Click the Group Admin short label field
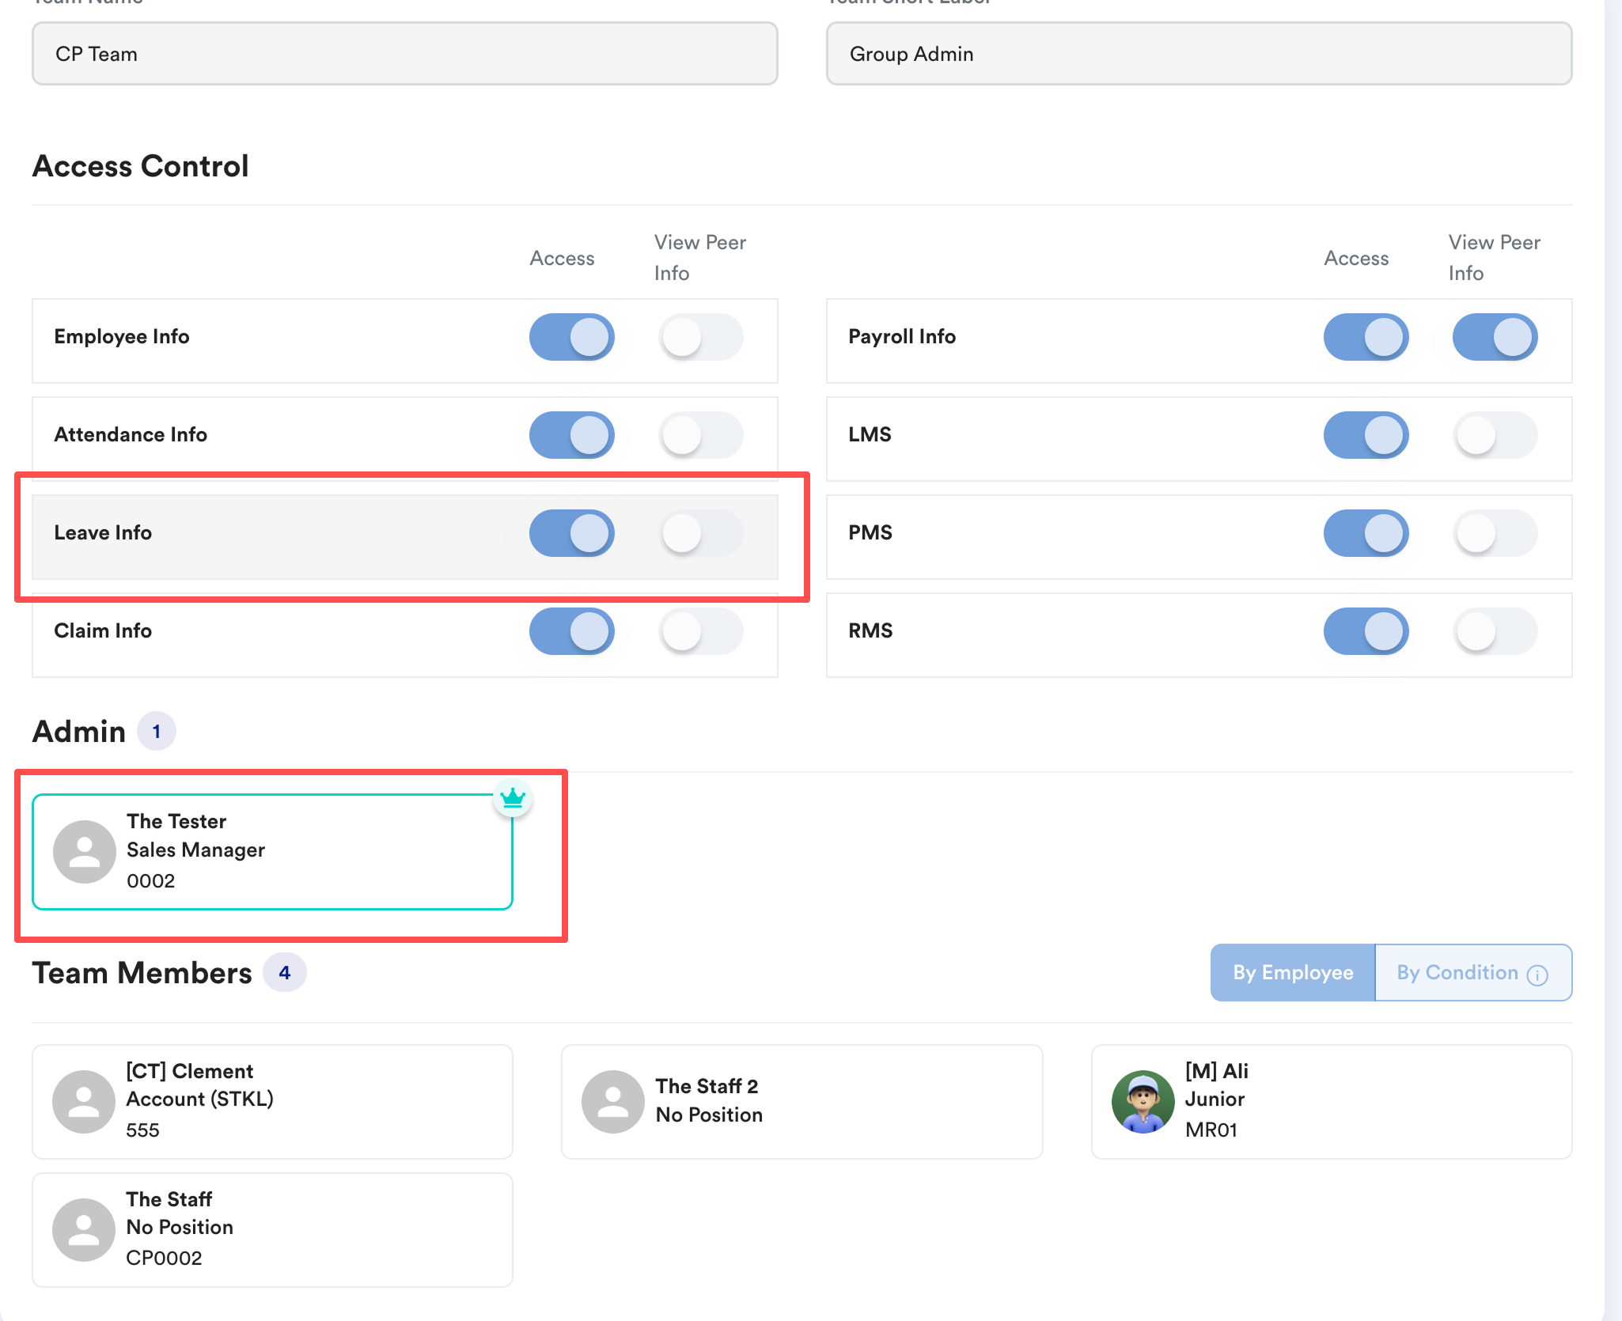The image size is (1622, 1321). [1199, 54]
